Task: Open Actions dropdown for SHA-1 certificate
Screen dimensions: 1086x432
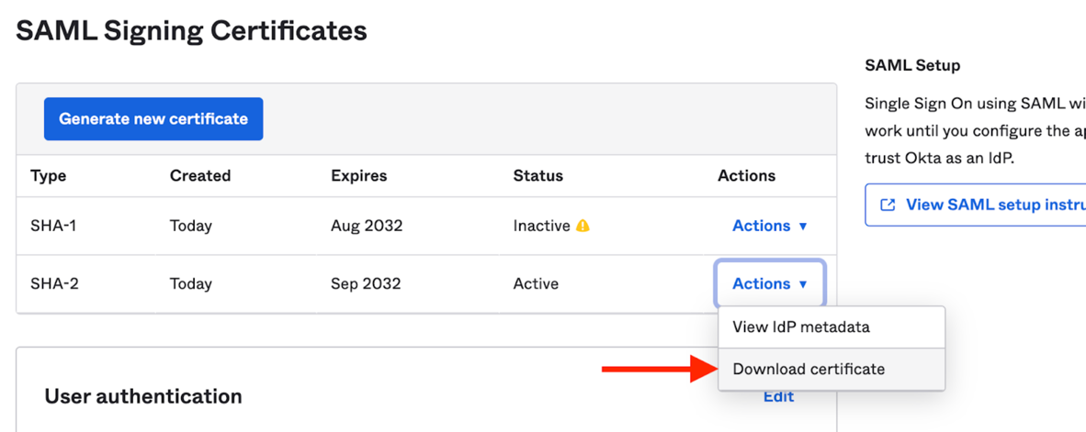Action: [769, 226]
